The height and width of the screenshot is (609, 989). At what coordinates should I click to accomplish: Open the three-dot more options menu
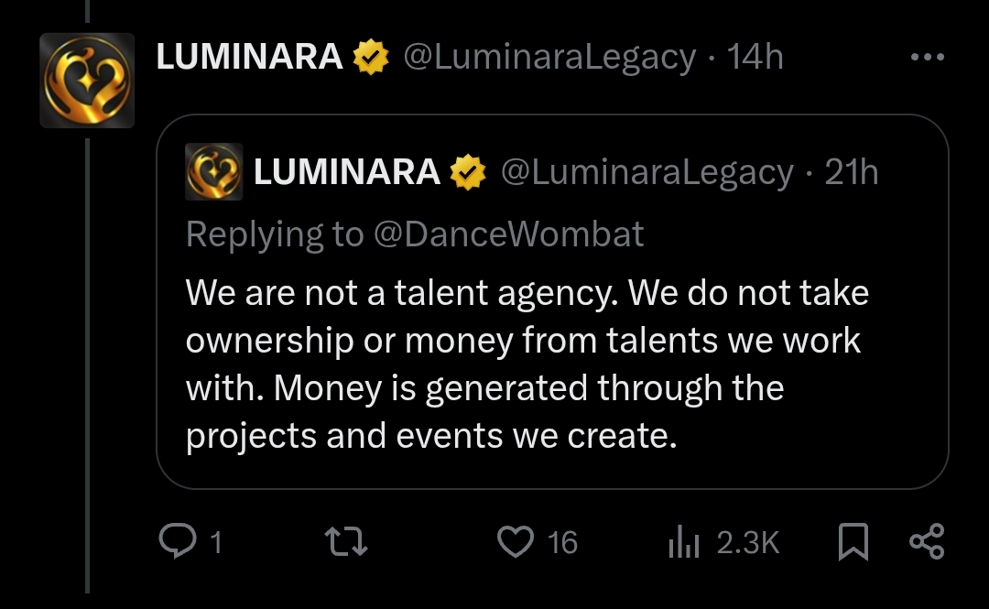pos(927,58)
